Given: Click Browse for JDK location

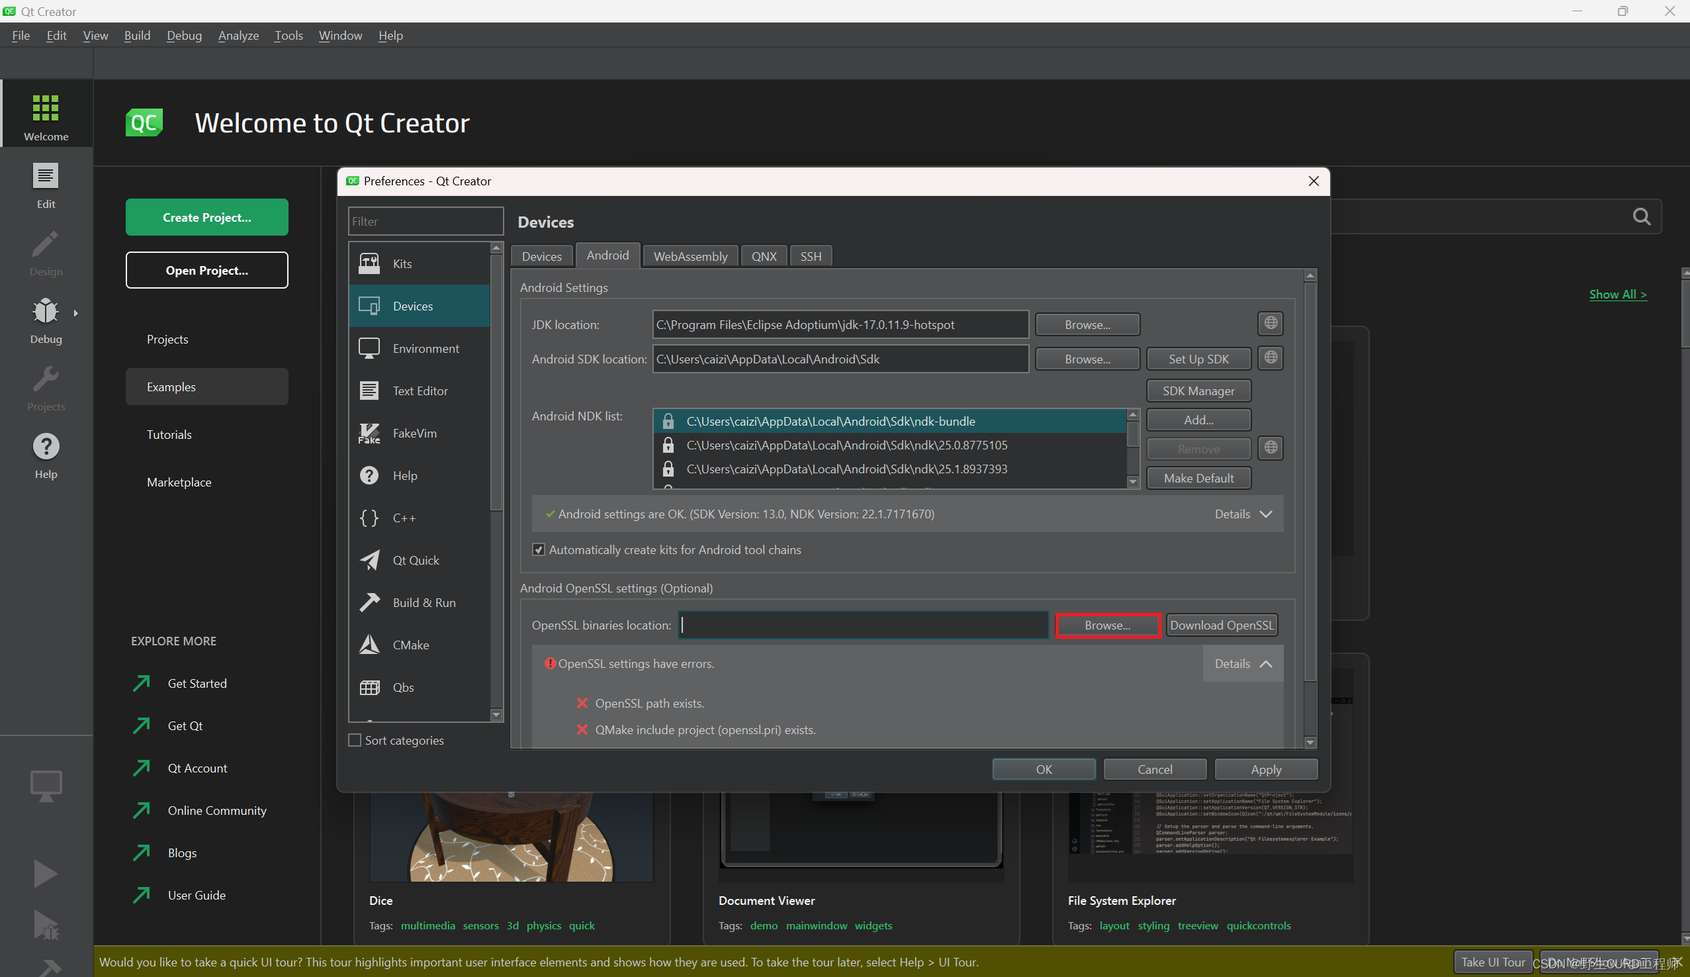Looking at the screenshot, I should 1087,324.
